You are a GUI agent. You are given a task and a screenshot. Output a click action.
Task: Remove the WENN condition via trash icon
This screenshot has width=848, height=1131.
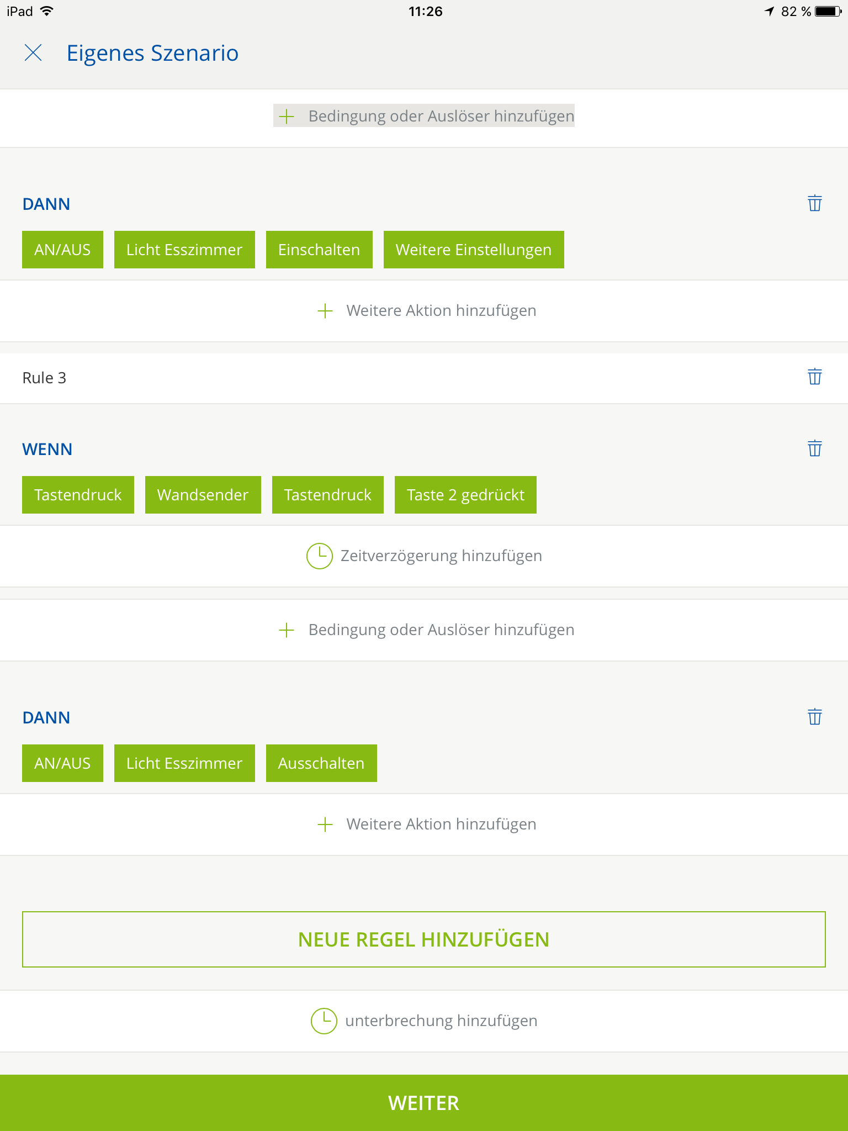pos(814,448)
